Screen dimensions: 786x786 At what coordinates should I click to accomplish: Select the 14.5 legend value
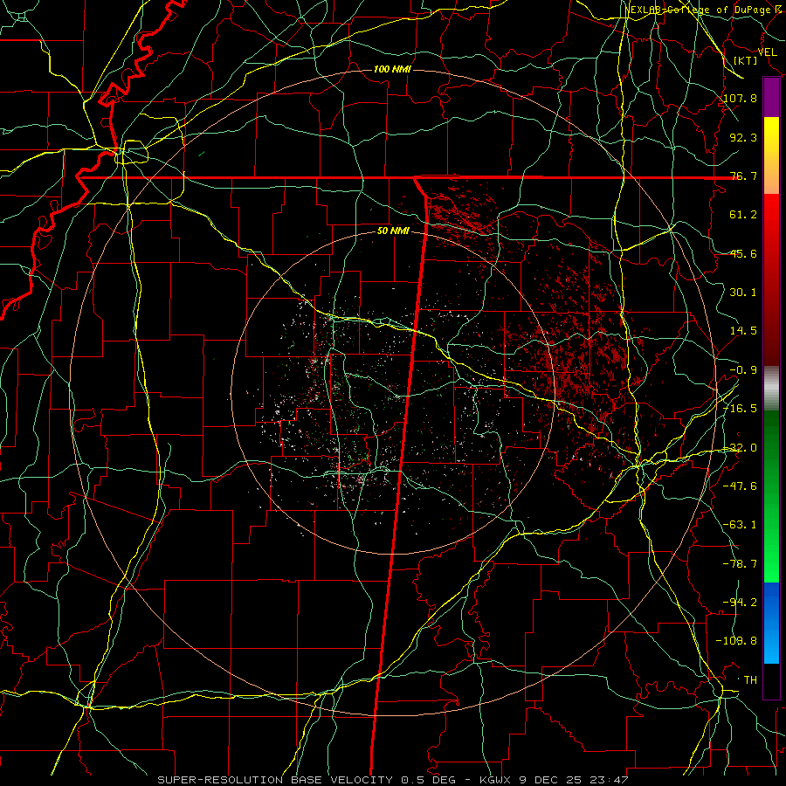[x=743, y=331]
